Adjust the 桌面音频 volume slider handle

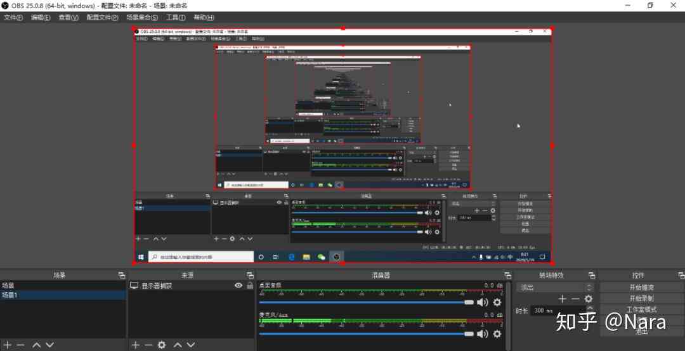point(469,302)
